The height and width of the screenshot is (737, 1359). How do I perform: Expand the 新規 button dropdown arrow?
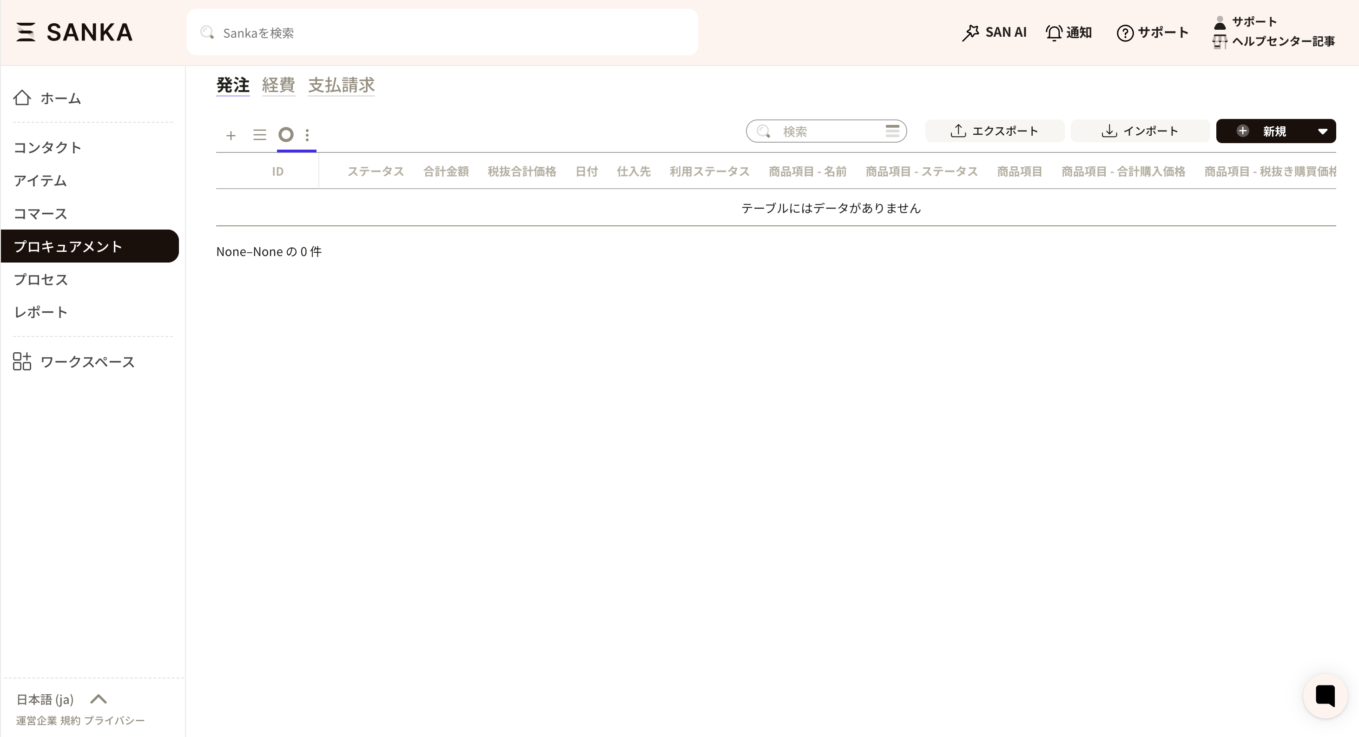click(x=1322, y=132)
